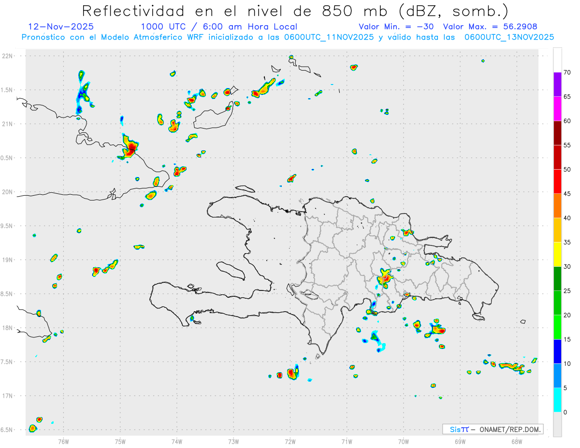The image size is (580, 448).
Task: Click "1000 UTC / 6:00 am Hora Local"
Action: pyautogui.click(x=219, y=27)
